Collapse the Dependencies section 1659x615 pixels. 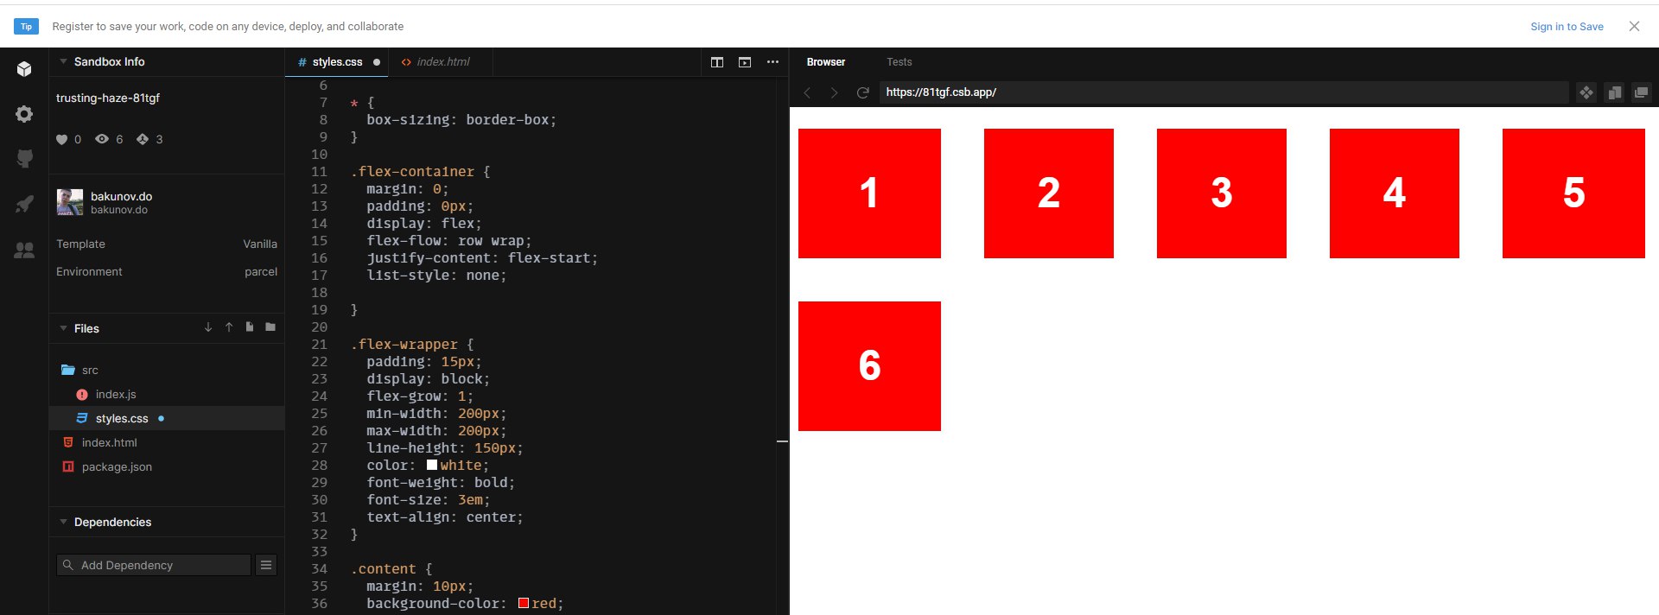(63, 522)
